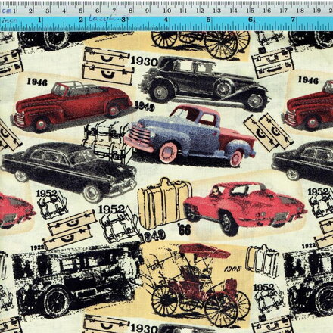
Task: Select the red 1946 convertible car
Action: [71, 106]
